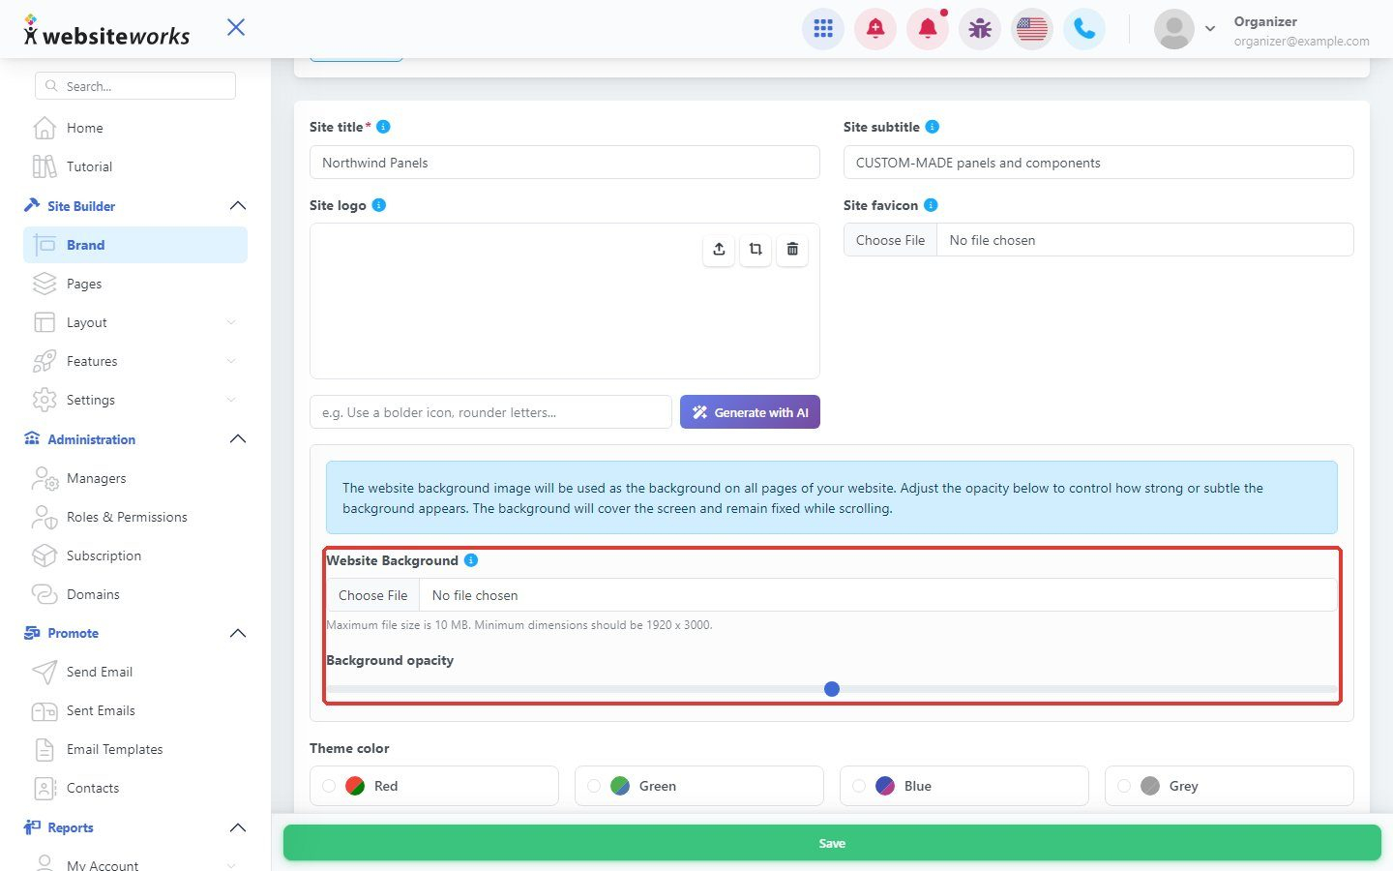Viewport: 1393px width, 871px height.
Task: Click the phone contact icon
Action: click(1084, 29)
